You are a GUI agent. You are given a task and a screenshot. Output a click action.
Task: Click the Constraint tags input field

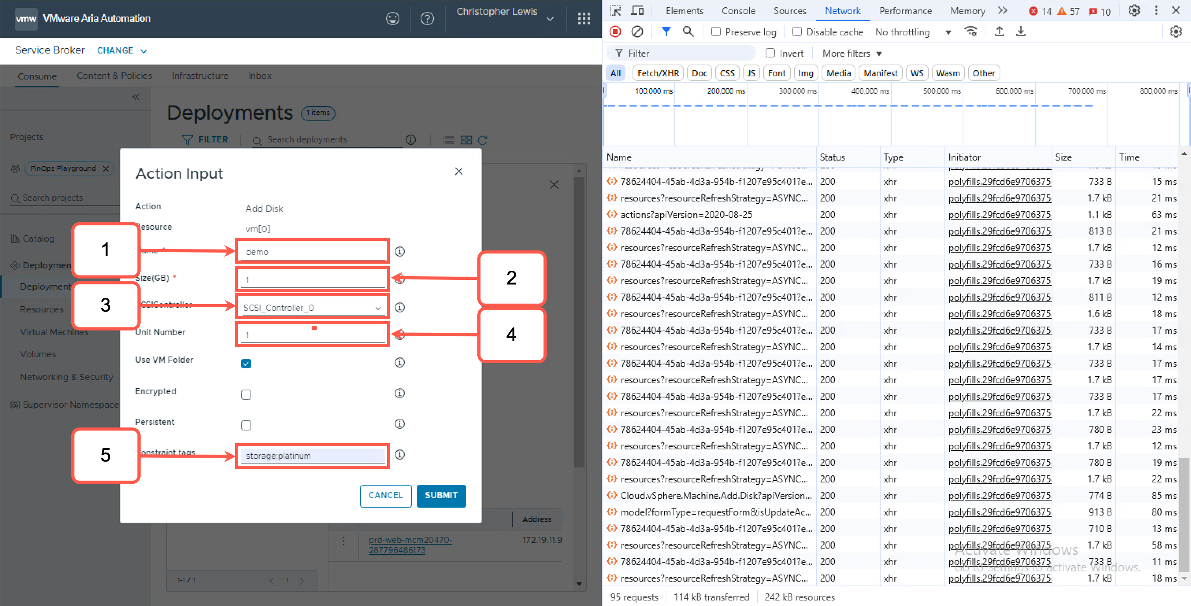pyautogui.click(x=313, y=456)
